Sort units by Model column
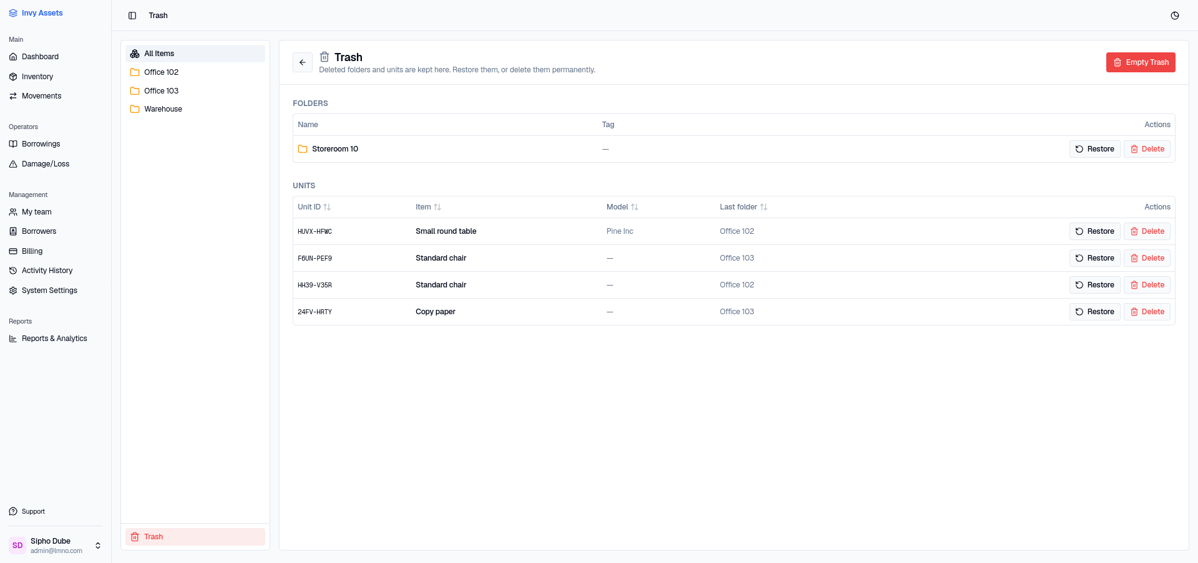The image size is (1198, 563). 622,207
